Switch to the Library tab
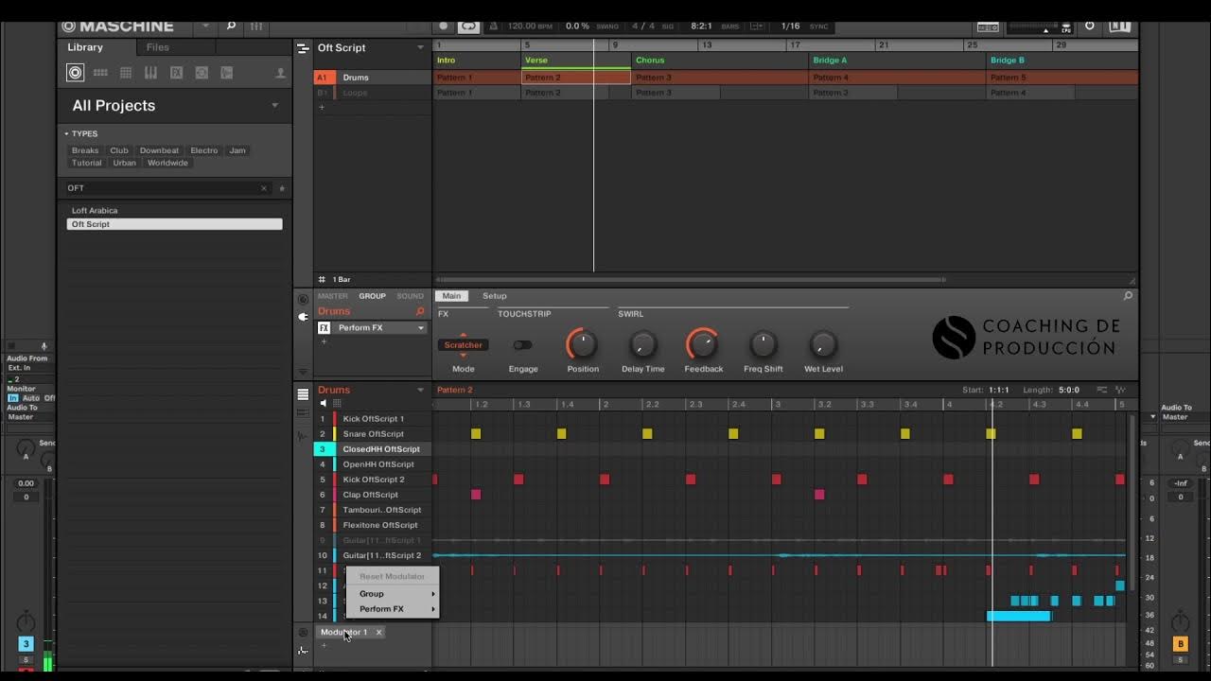 (85, 47)
